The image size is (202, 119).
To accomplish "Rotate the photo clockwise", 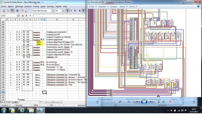I will click(x=164, y=101).
